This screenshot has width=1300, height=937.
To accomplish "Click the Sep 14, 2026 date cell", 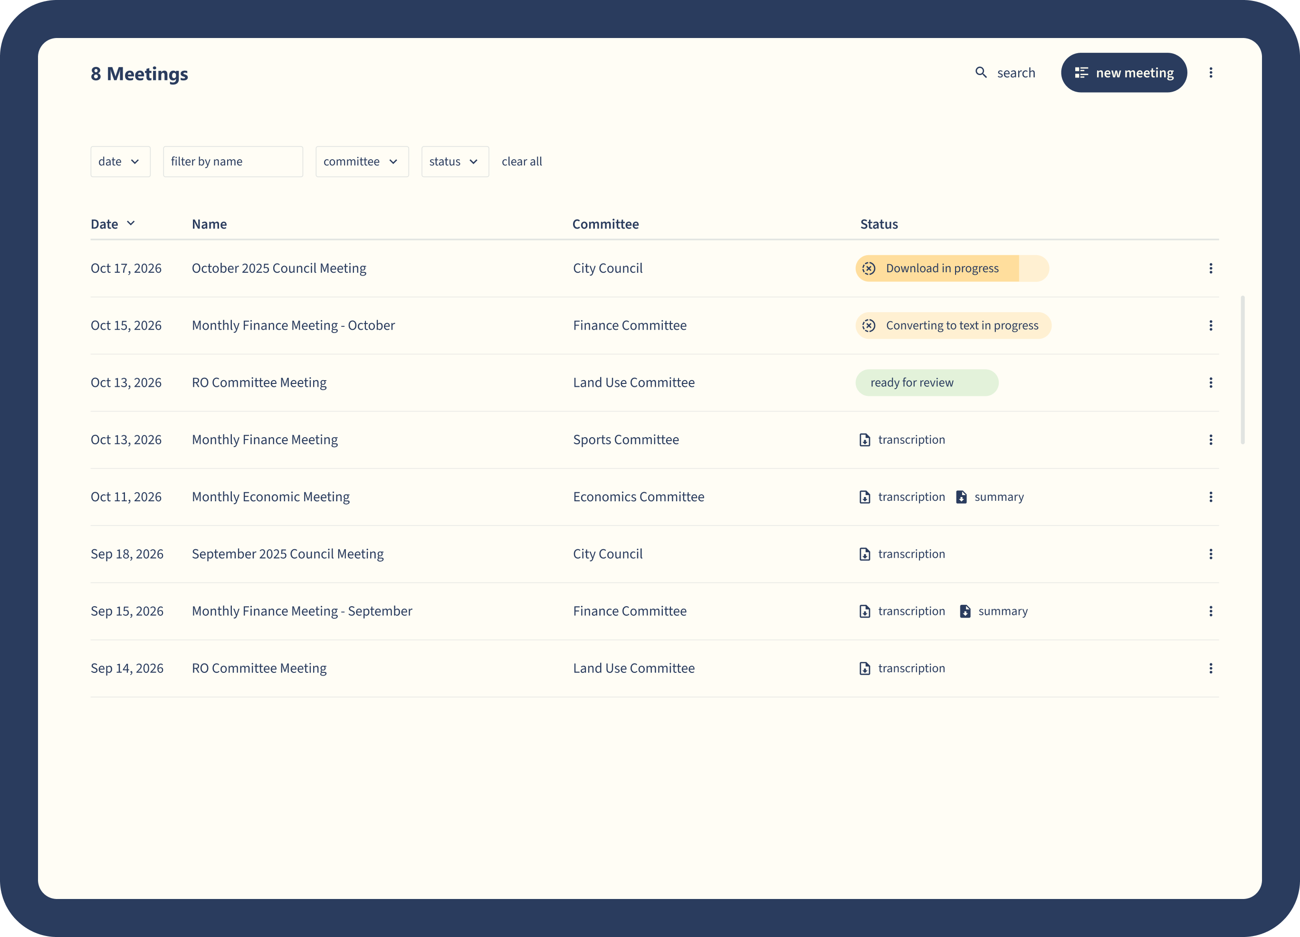I will 127,668.
